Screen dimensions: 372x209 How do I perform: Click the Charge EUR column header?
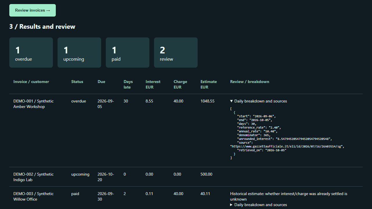click(180, 84)
